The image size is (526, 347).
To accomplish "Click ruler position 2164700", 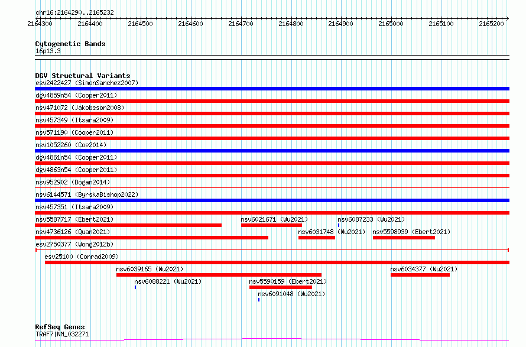I will click(241, 24).
